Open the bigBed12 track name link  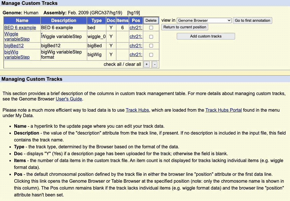pos(14,46)
